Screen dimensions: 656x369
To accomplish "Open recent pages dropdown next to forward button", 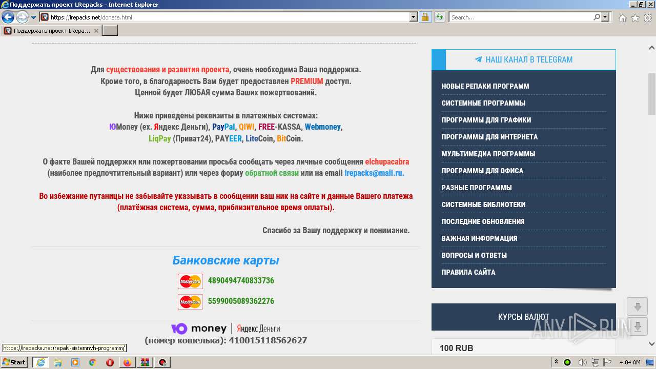I will pos(34,17).
